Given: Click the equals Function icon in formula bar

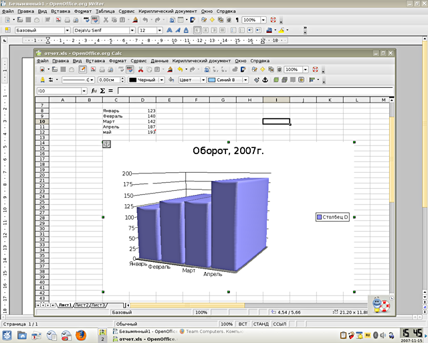Looking at the screenshot, I should (x=110, y=90).
